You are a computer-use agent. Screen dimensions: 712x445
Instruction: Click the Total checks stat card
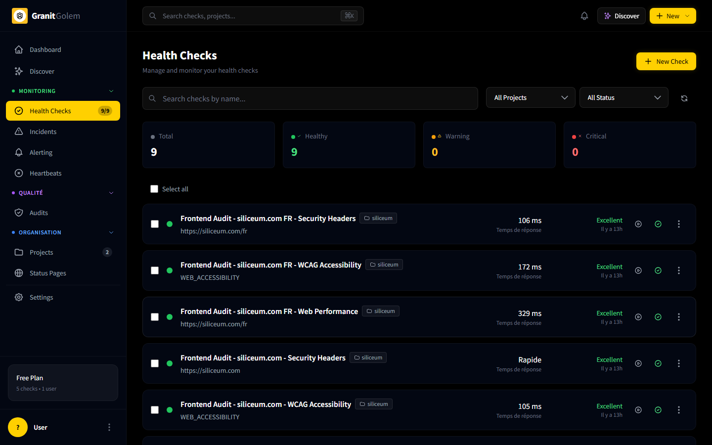tap(209, 145)
